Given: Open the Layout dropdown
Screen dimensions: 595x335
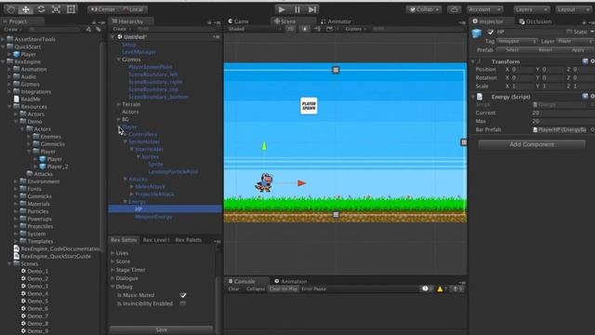Looking at the screenshot, I should [x=573, y=9].
